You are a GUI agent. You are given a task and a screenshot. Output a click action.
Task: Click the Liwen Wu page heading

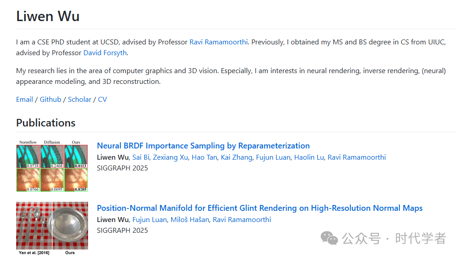point(48,17)
